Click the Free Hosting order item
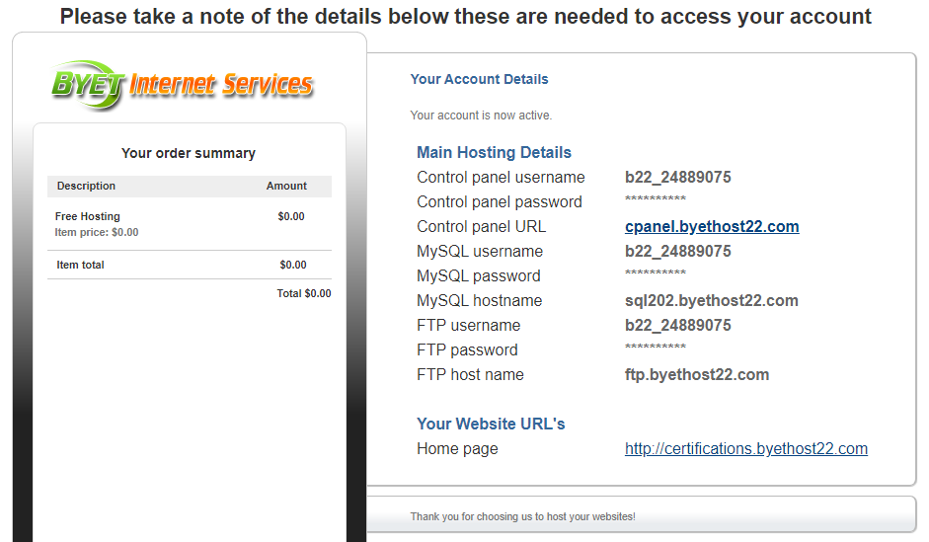929x542 pixels. [x=88, y=217]
